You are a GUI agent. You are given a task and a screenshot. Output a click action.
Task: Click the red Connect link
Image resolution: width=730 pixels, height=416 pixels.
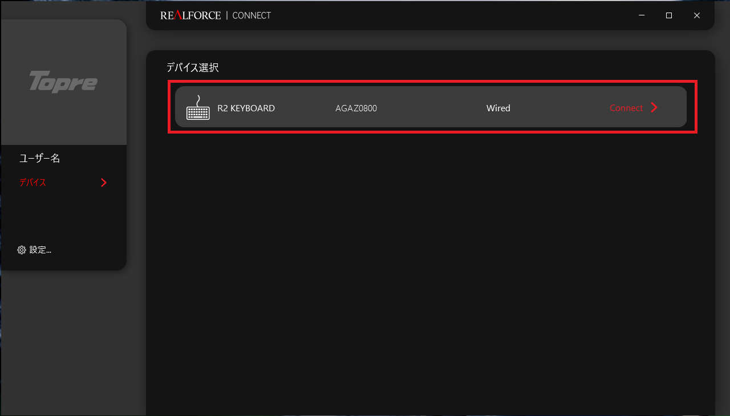coord(626,108)
